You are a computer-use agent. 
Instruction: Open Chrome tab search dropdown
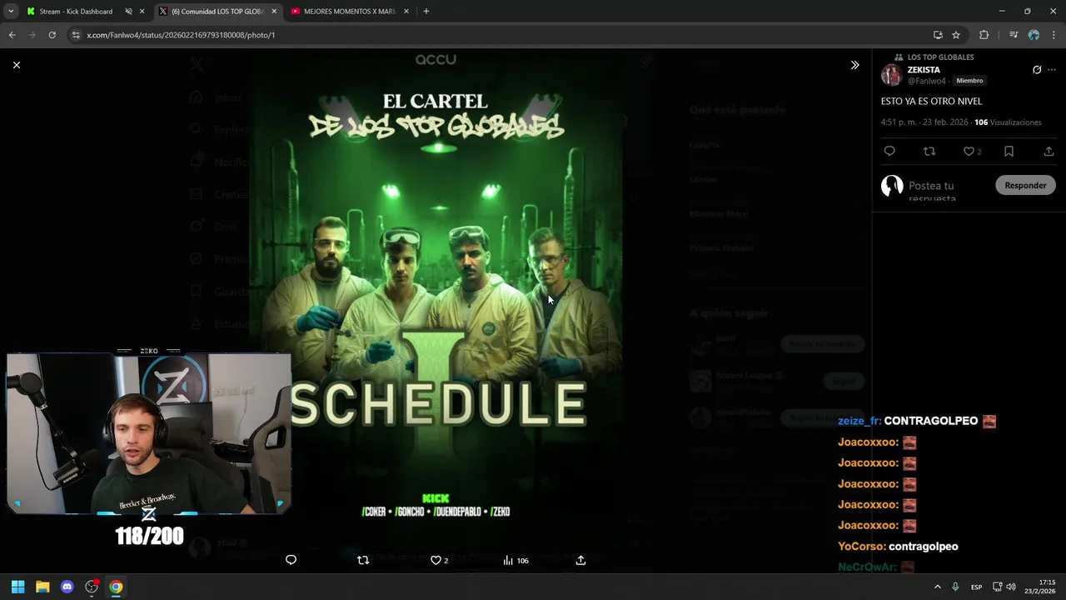click(x=11, y=11)
